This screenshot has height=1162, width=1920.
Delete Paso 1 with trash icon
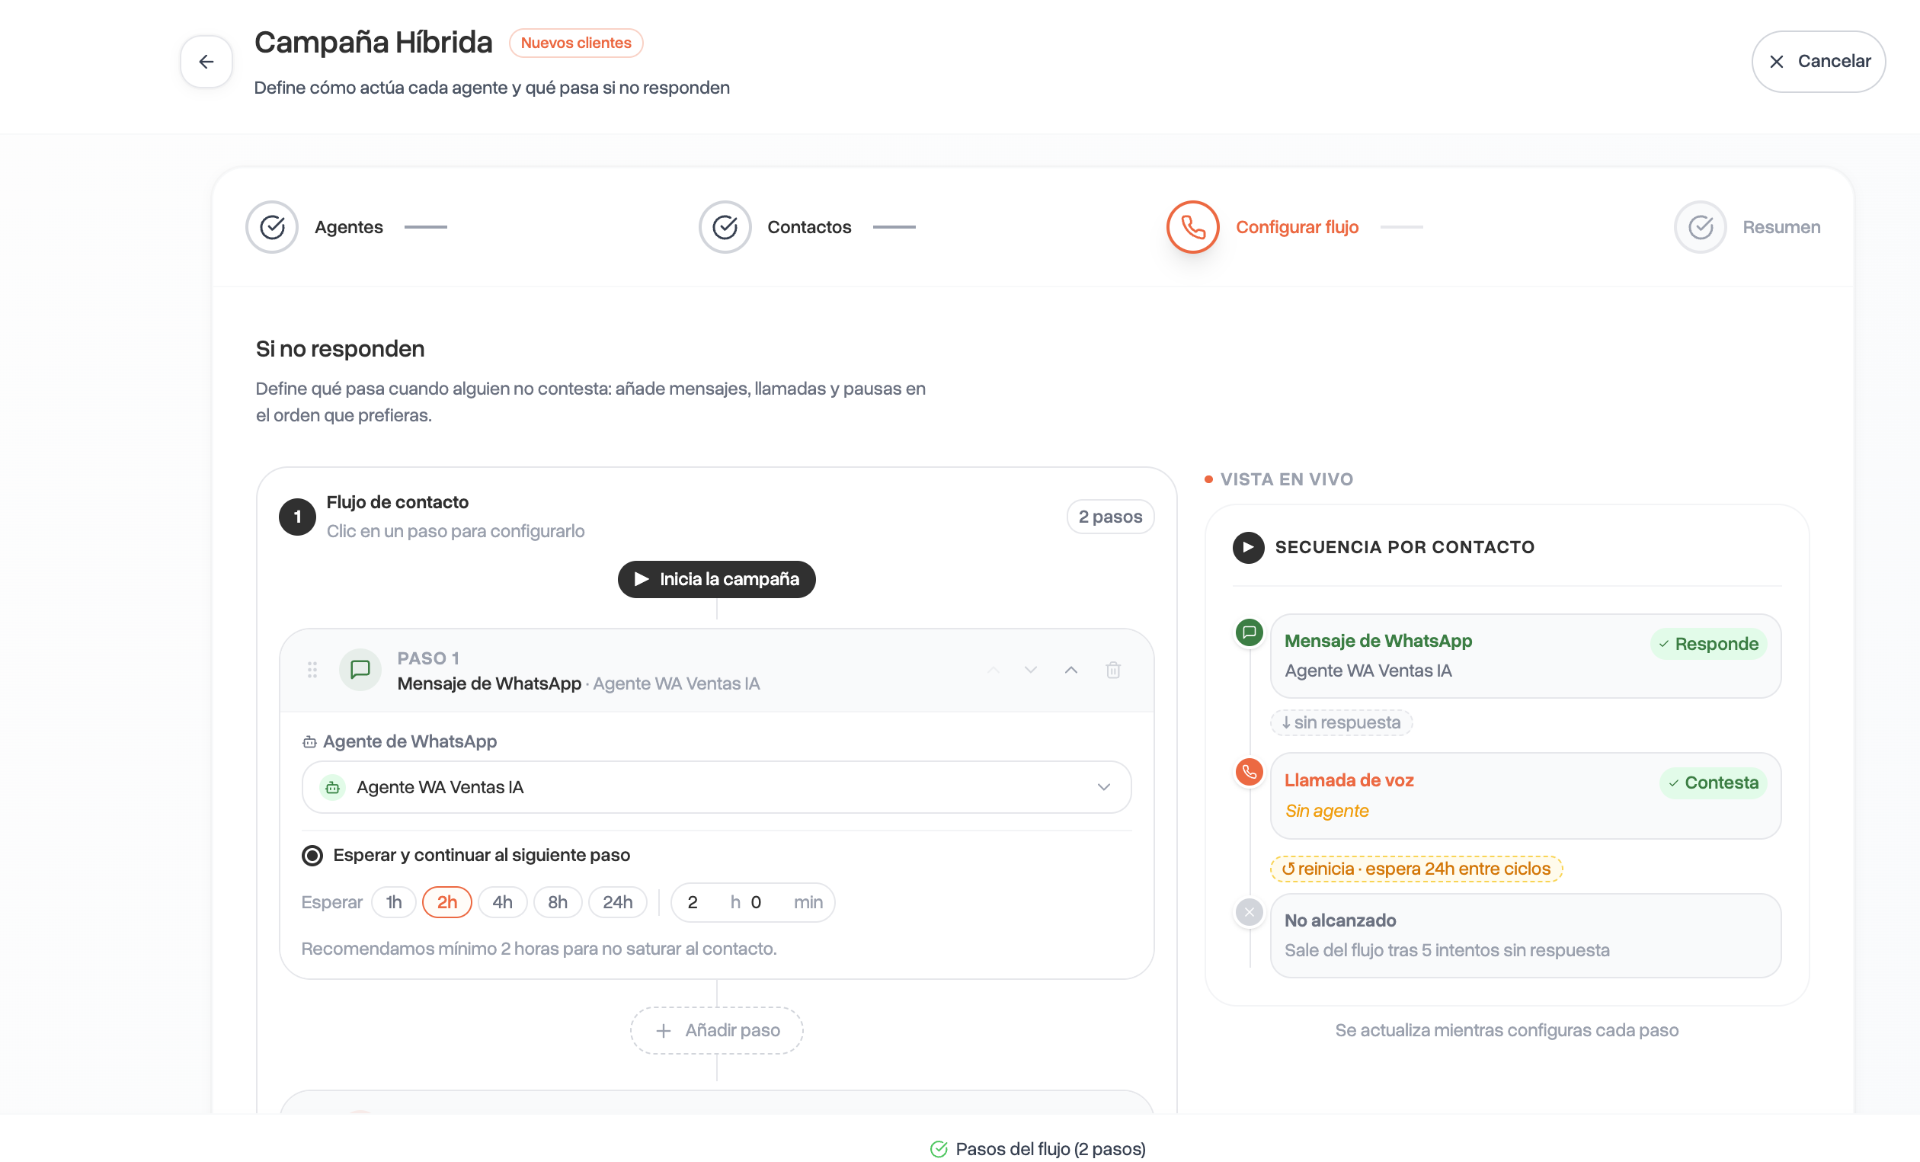pyautogui.click(x=1112, y=671)
